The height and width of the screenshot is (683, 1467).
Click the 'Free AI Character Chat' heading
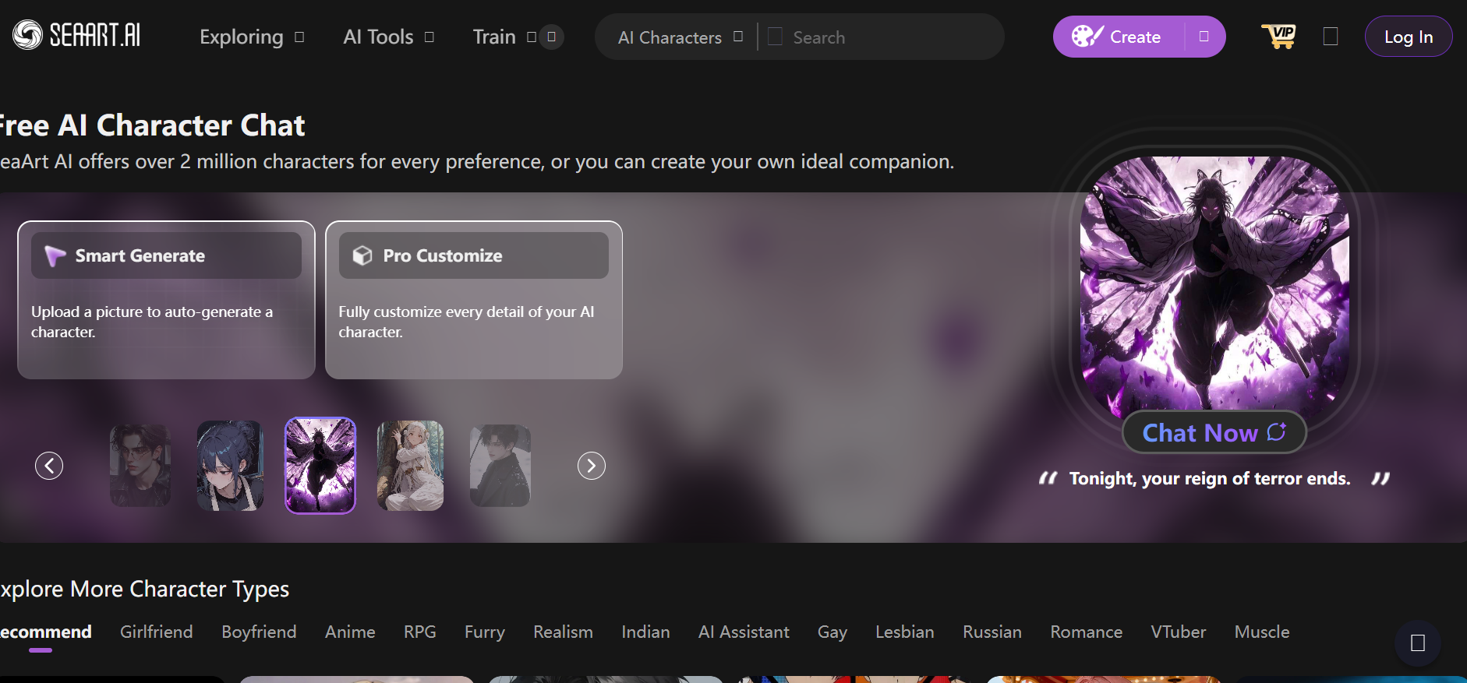(x=152, y=125)
